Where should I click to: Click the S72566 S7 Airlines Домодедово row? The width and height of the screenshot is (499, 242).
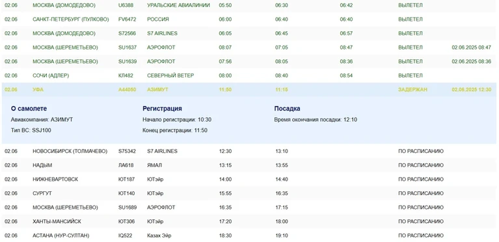[249, 33]
